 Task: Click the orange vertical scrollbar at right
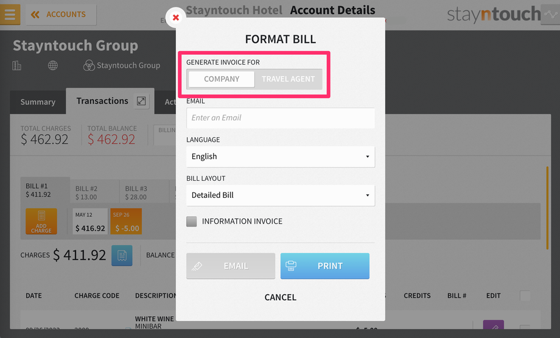[x=547, y=208]
